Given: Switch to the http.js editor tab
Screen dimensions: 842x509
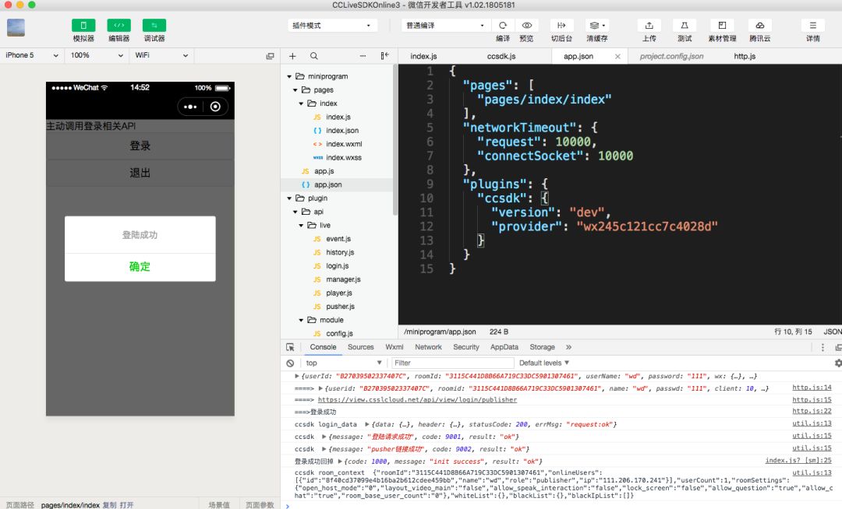Looking at the screenshot, I should tap(745, 56).
